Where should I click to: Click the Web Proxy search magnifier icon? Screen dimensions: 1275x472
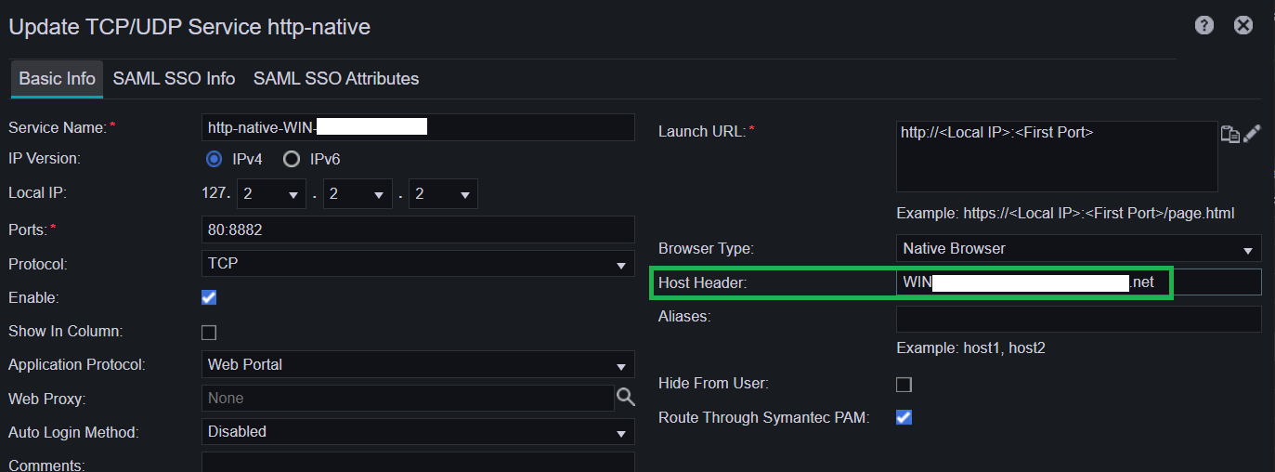pos(626,398)
